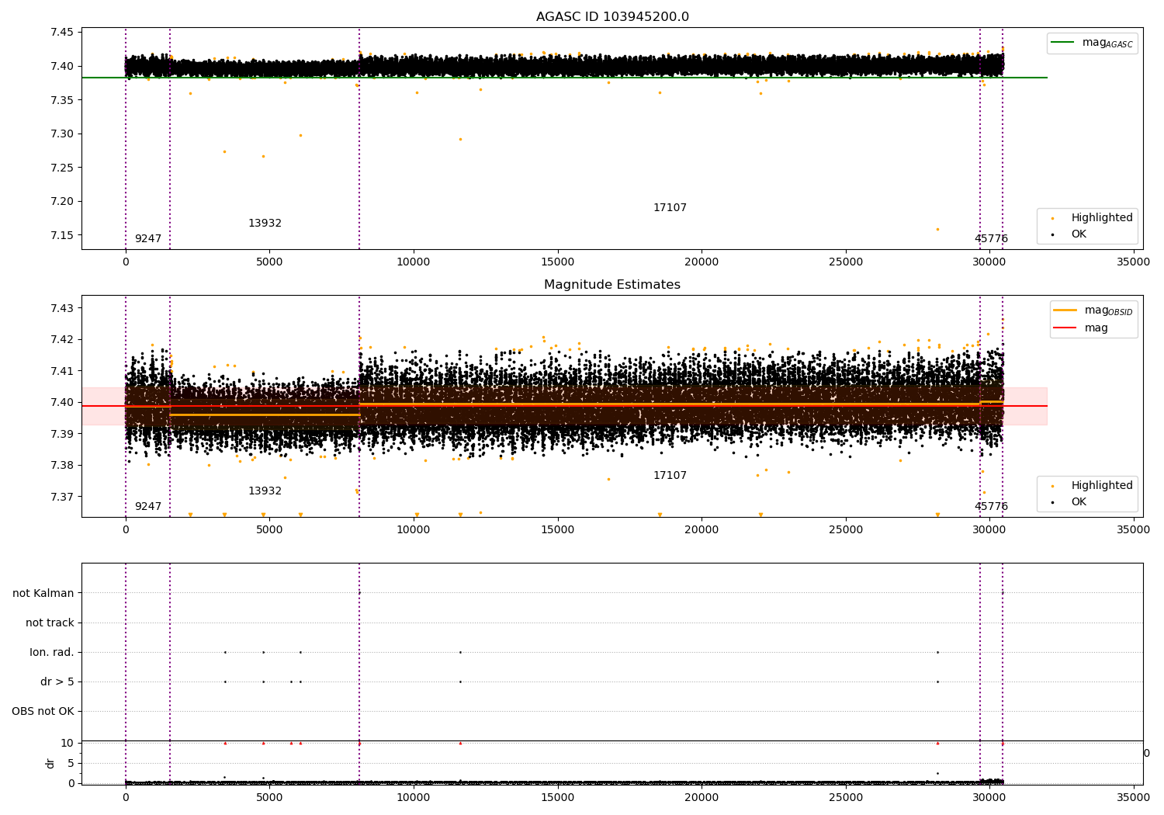The image size is (1164, 815).
Task: Click the 30000 x-axis tick of bottom panel
Action: (x=989, y=796)
